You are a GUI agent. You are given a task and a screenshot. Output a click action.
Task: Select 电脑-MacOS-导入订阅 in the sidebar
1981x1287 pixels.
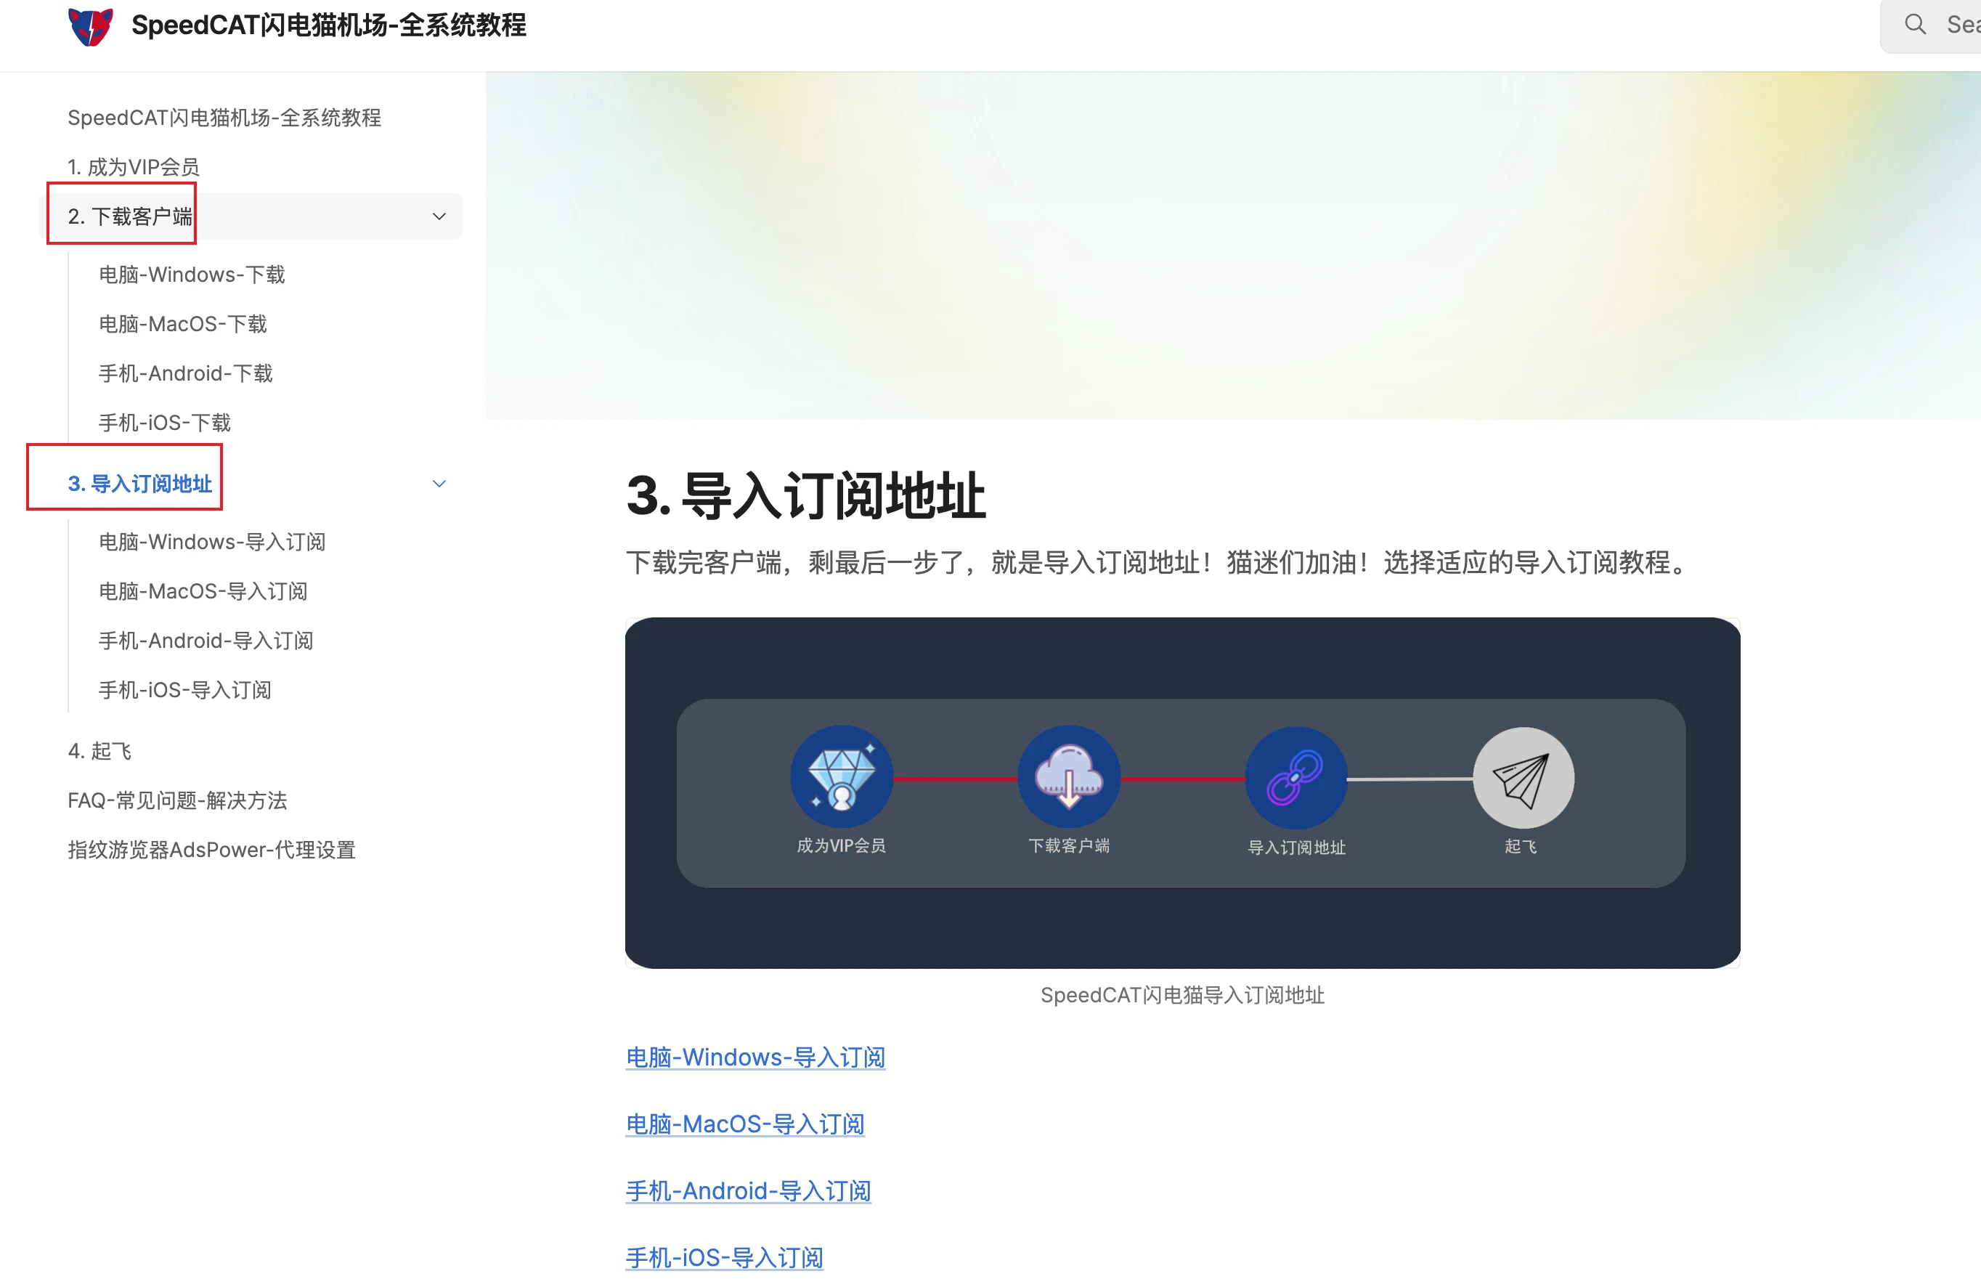[203, 591]
